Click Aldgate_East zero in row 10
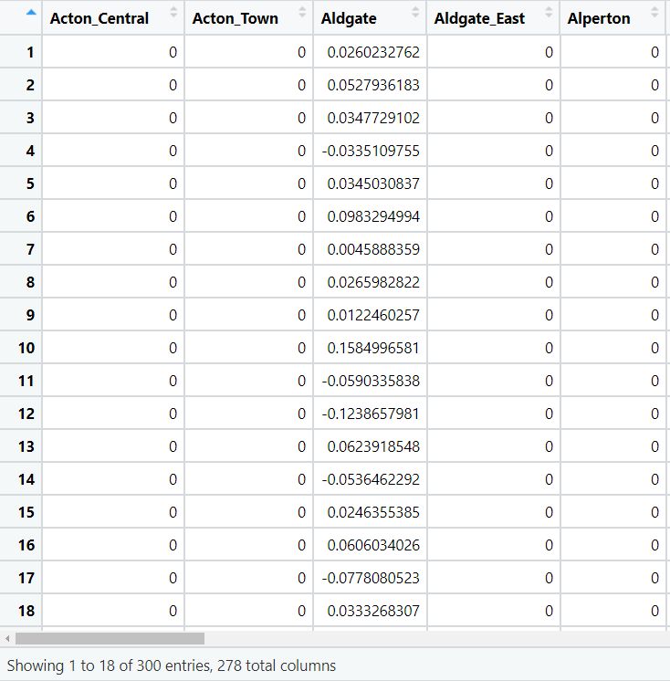 [x=549, y=348]
